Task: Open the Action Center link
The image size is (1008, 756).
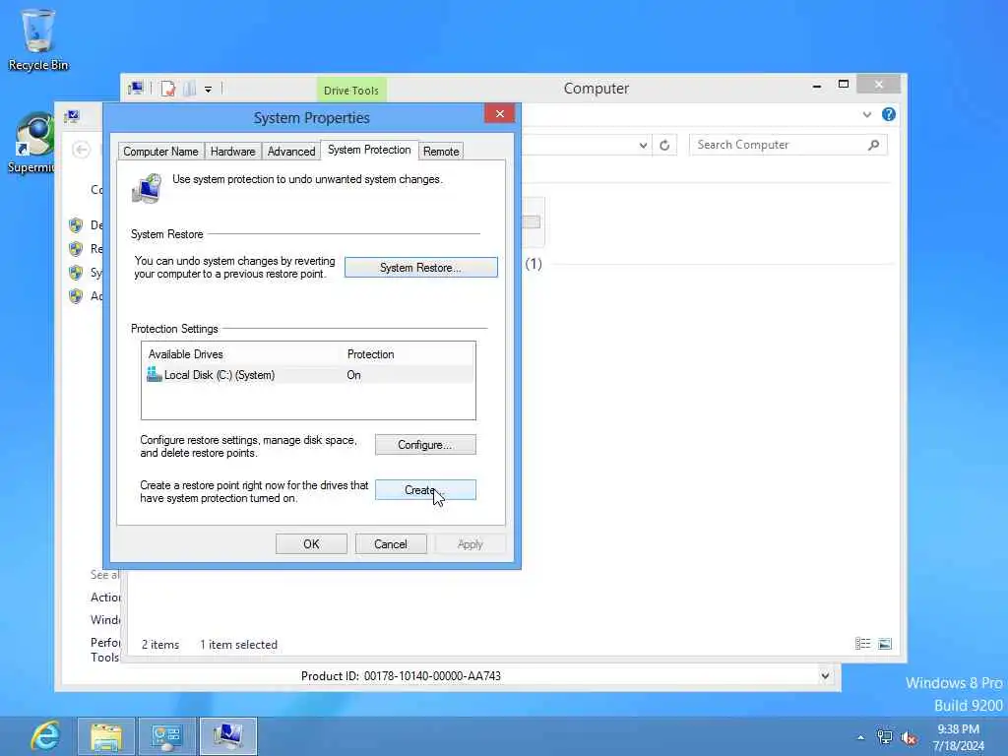Action: (x=104, y=598)
